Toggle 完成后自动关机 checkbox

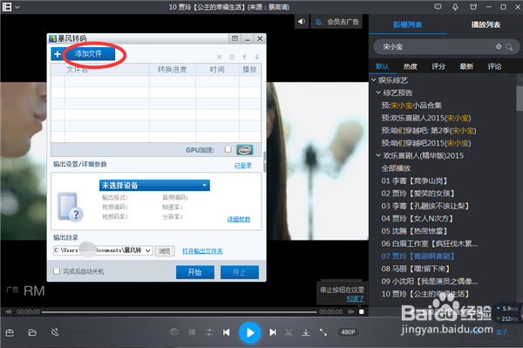[57, 271]
